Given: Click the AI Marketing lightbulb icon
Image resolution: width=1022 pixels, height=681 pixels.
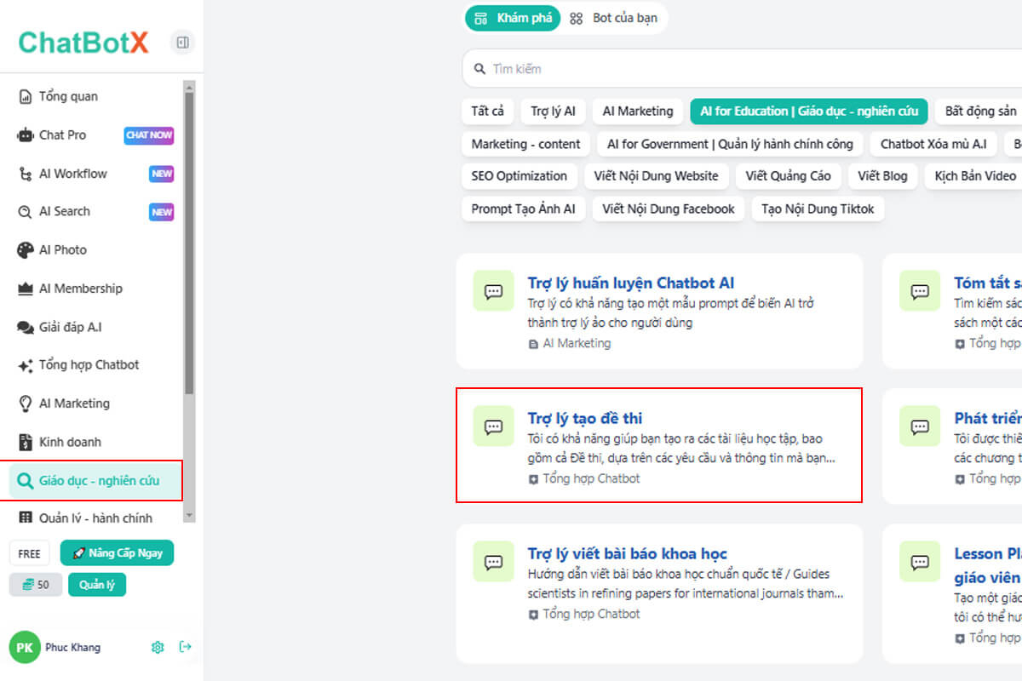Looking at the screenshot, I should click(x=25, y=403).
